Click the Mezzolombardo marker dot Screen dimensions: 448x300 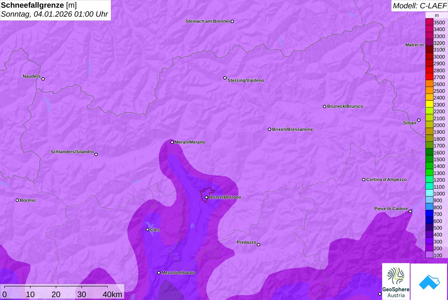coord(159,273)
